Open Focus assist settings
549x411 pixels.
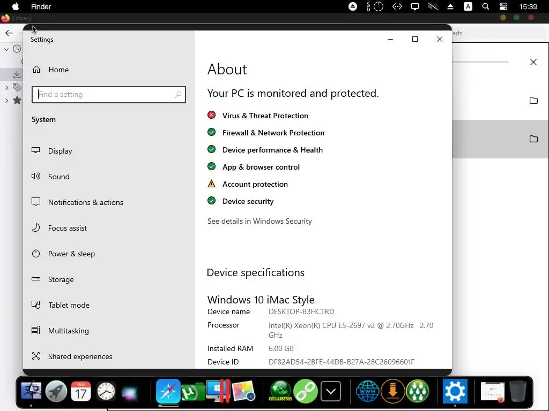pyautogui.click(x=59, y=228)
